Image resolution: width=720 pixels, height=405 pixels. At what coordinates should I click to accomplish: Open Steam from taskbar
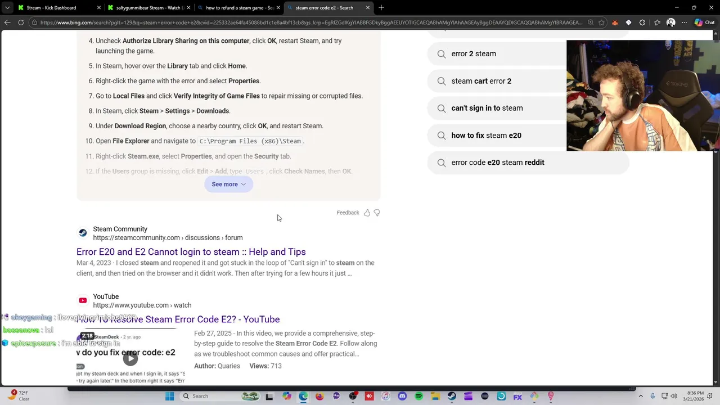pyautogui.click(x=452, y=396)
